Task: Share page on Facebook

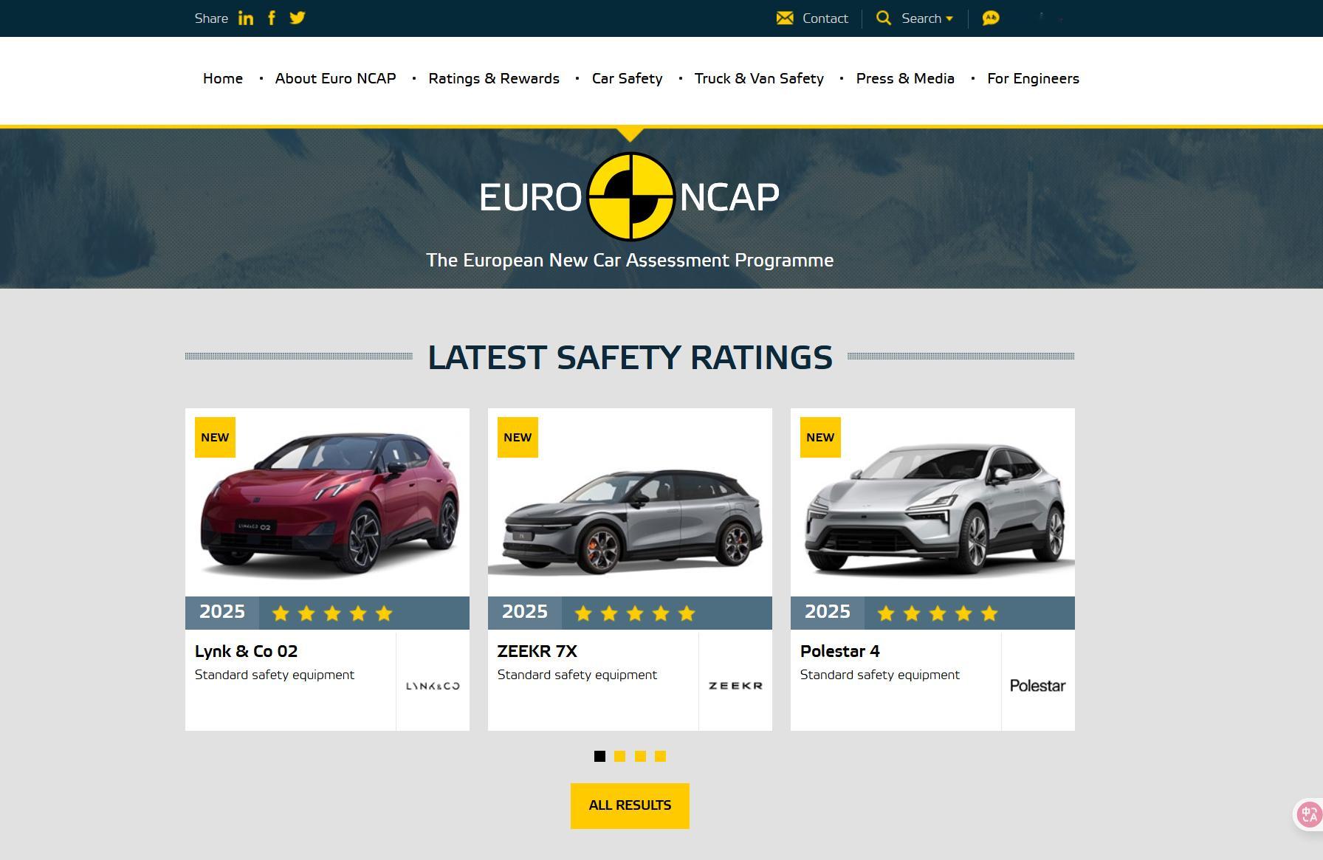Action: pyautogui.click(x=272, y=18)
